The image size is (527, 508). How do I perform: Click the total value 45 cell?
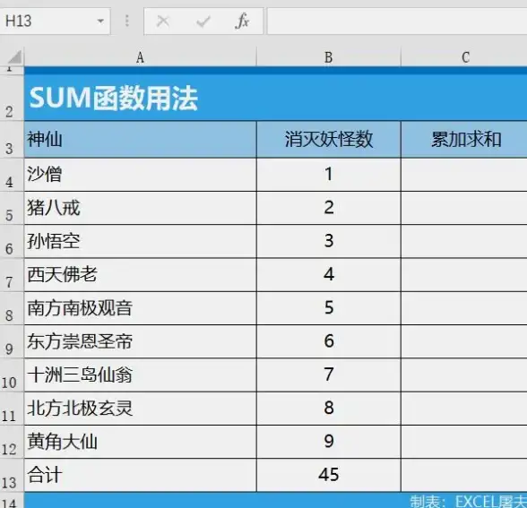(x=329, y=475)
